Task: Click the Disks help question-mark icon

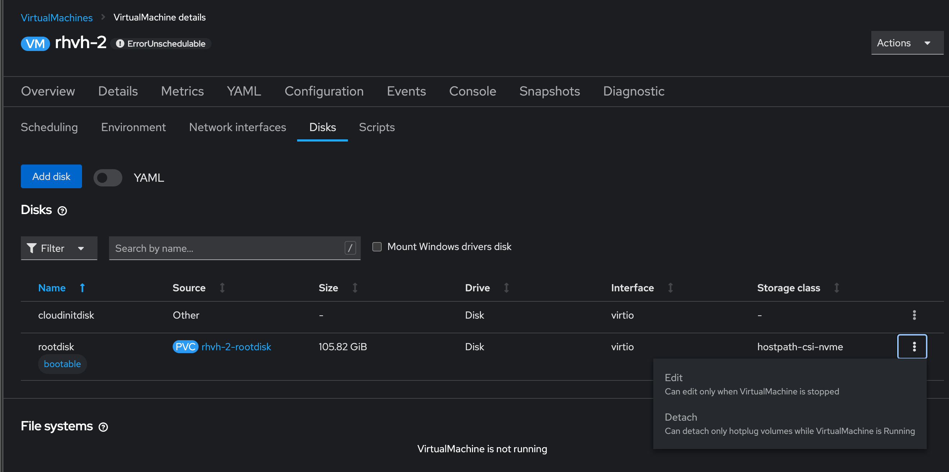Action: click(62, 211)
